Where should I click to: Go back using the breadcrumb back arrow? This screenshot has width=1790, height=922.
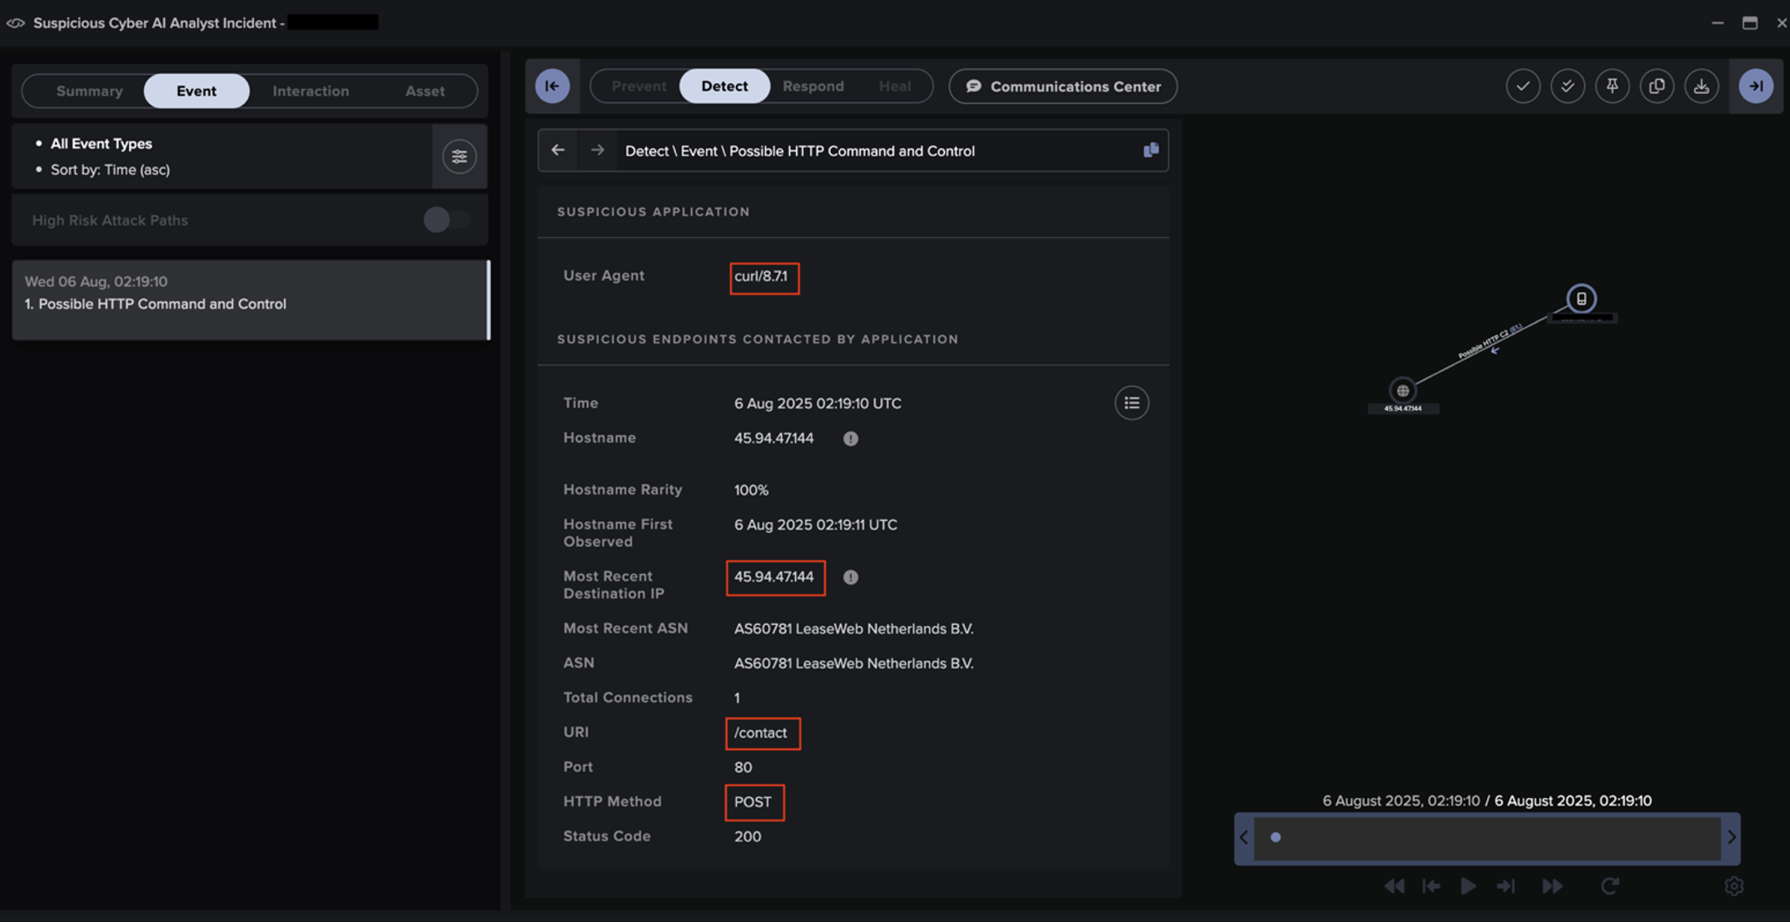[x=558, y=150]
